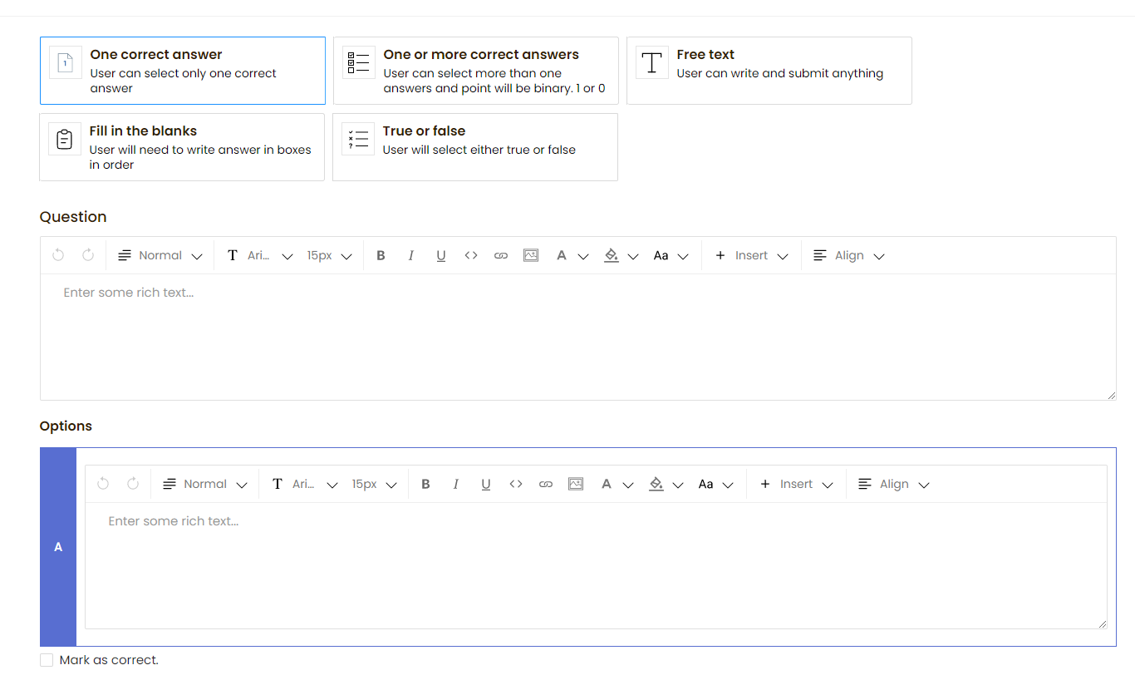Open Normal block style dropdown in Question editor
The width and height of the screenshot is (1135, 675).
point(160,256)
